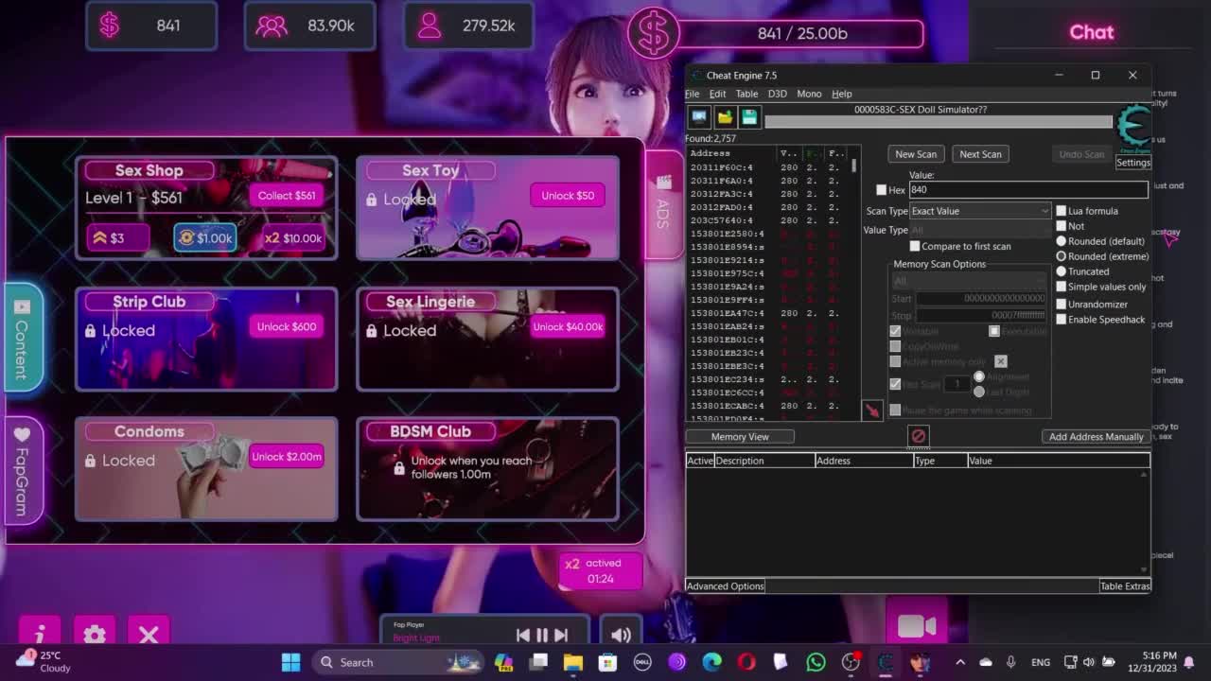Enable the Hex checkbox
The height and width of the screenshot is (681, 1211).
(882, 190)
